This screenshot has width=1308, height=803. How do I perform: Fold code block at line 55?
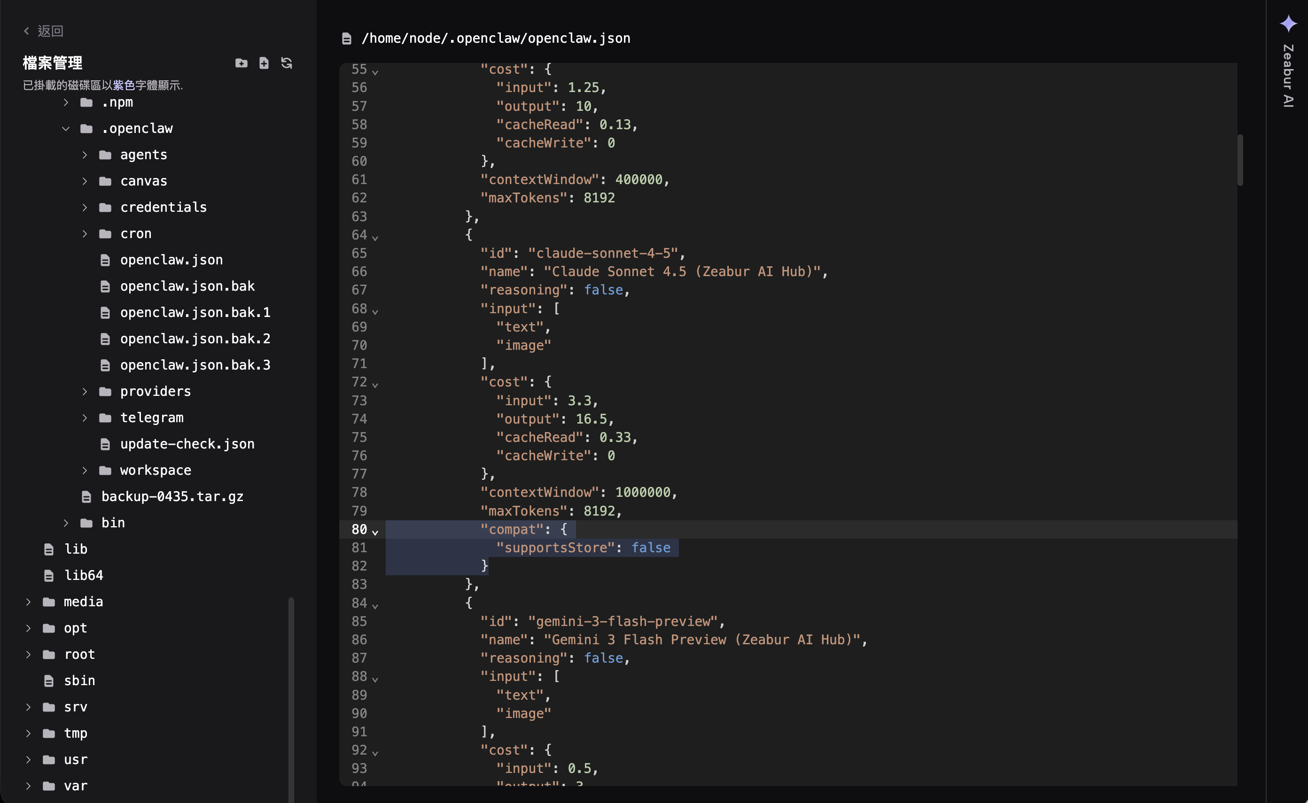(x=375, y=72)
